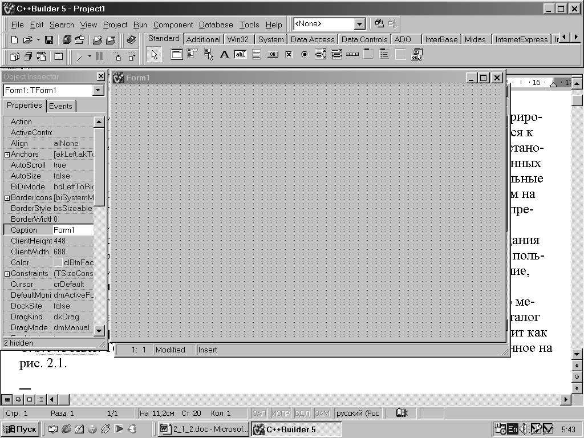The image size is (584, 438).
Task: Pick the ListBox component icon
Action: pos(321,55)
